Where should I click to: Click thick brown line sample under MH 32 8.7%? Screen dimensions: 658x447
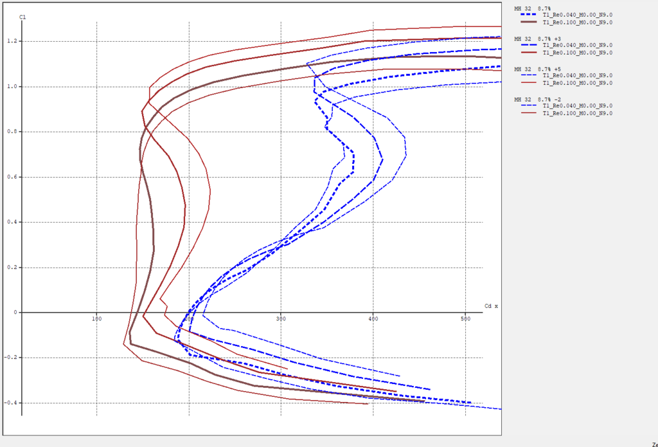pos(528,23)
